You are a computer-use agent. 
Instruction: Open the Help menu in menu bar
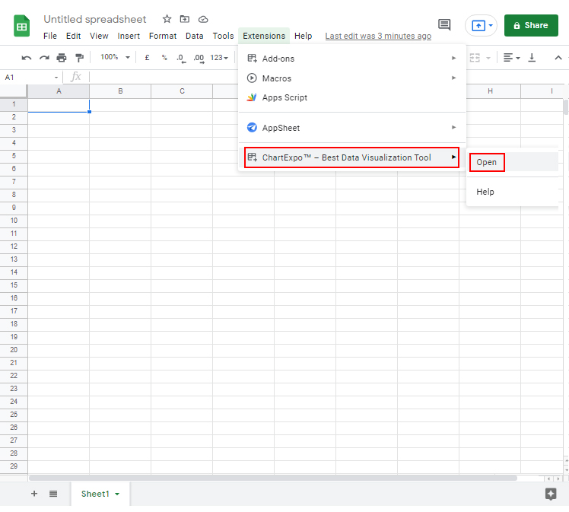tap(303, 36)
